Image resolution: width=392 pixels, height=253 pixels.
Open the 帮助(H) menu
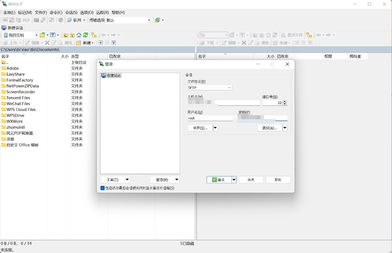(118, 13)
